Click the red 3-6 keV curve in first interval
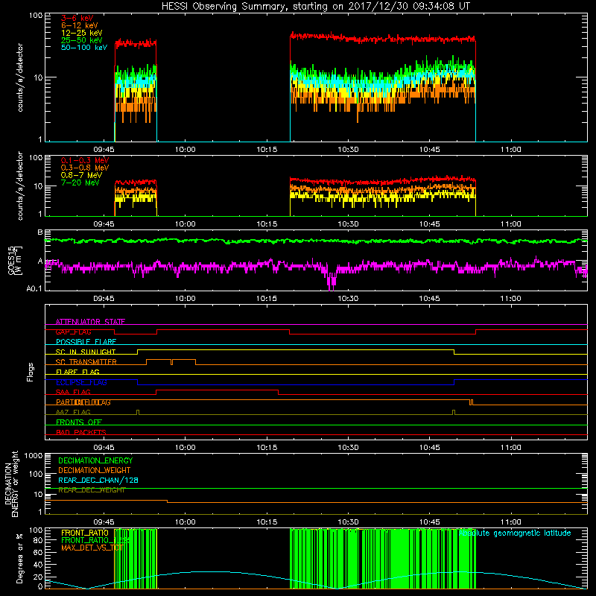The width and height of the screenshot is (596, 596). (x=136, y=43)
